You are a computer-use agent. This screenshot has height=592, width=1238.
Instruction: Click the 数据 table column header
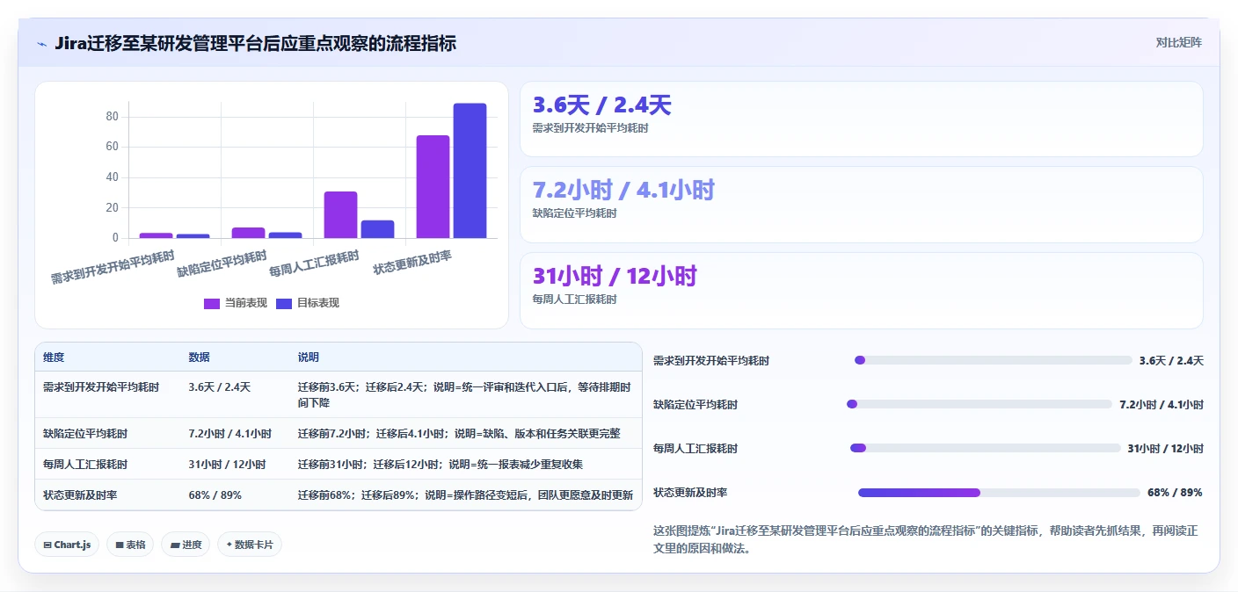tap(199, 357)
